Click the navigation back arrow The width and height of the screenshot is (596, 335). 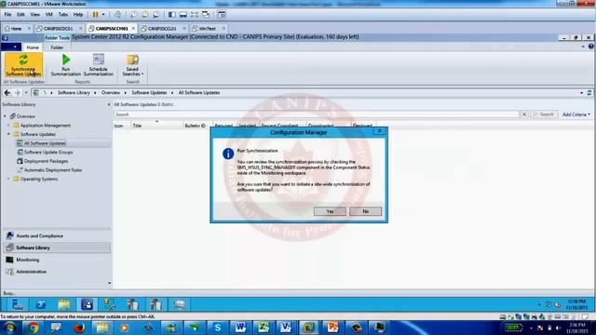click(7, 93)
